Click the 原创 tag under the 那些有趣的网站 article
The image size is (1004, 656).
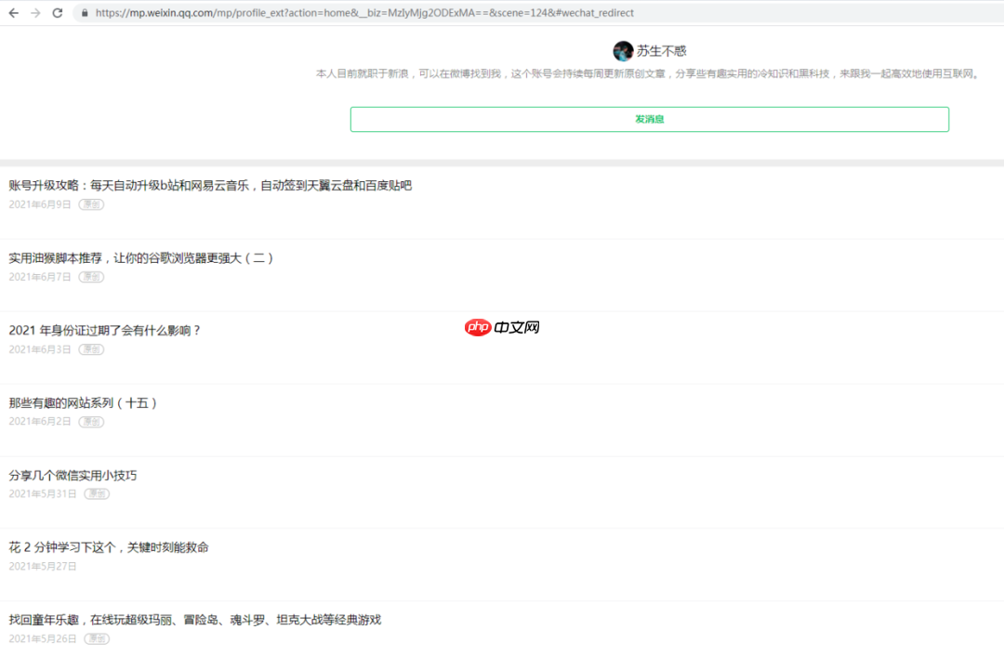(91, 422)
